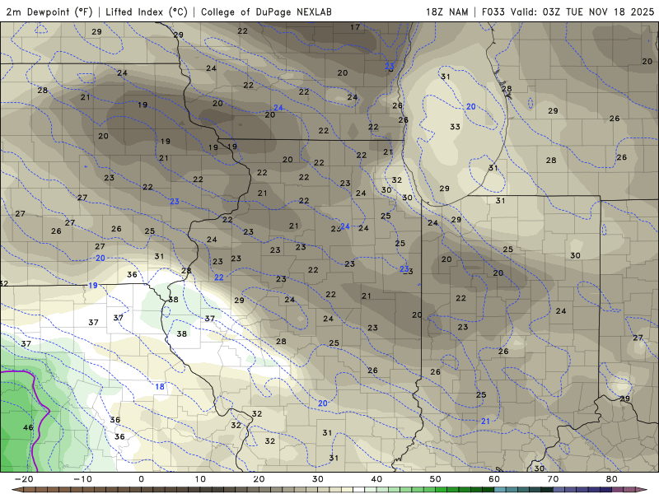Click 'Valid: 03Z TUE NOV 18 2025' timestamp
This screenshot has width=659, height=494.
pos(582,12)
